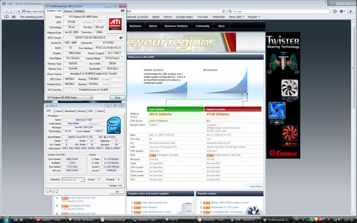This screenshot has height=223, width=357.
Task: Click the GET IT badge next to GeForce GTX 295
Action: point(210,155)
